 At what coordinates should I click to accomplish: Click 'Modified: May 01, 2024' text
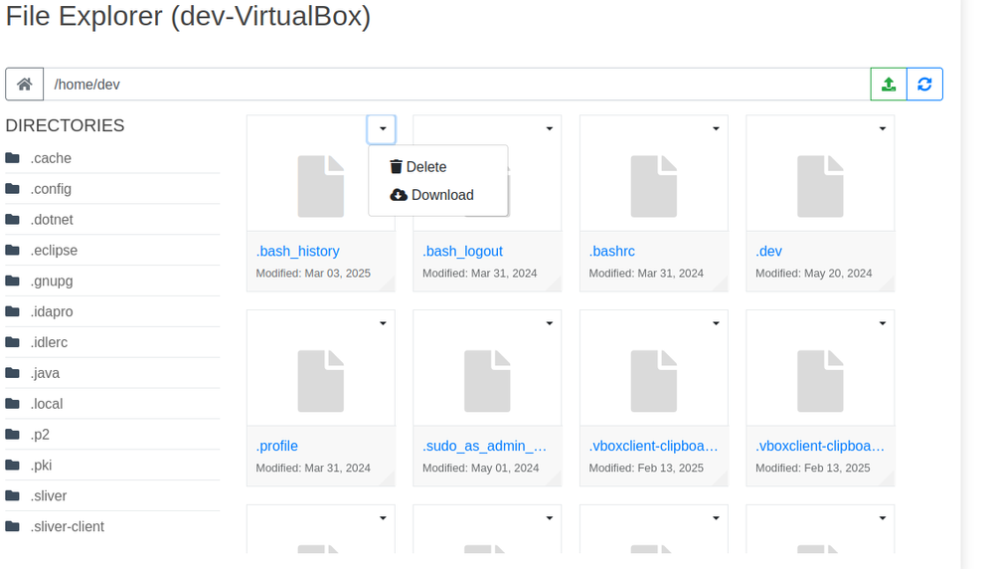coord(480,469)
